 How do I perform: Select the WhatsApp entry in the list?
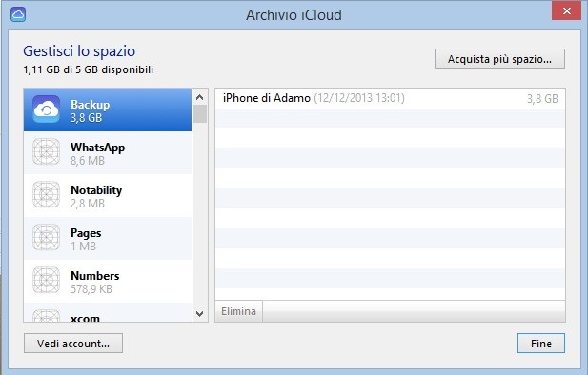coord(108,152)
